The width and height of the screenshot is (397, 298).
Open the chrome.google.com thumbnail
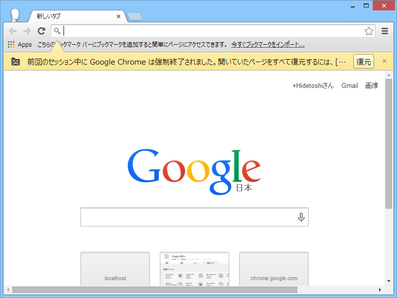274,269
